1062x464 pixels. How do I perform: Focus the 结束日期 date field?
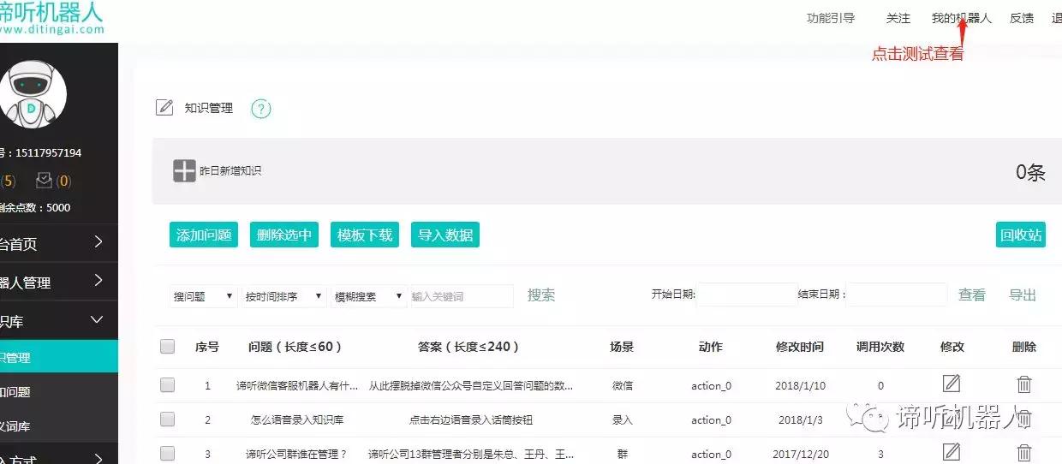tap(897, 294)
